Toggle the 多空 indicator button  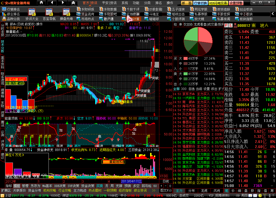(136, 186)
